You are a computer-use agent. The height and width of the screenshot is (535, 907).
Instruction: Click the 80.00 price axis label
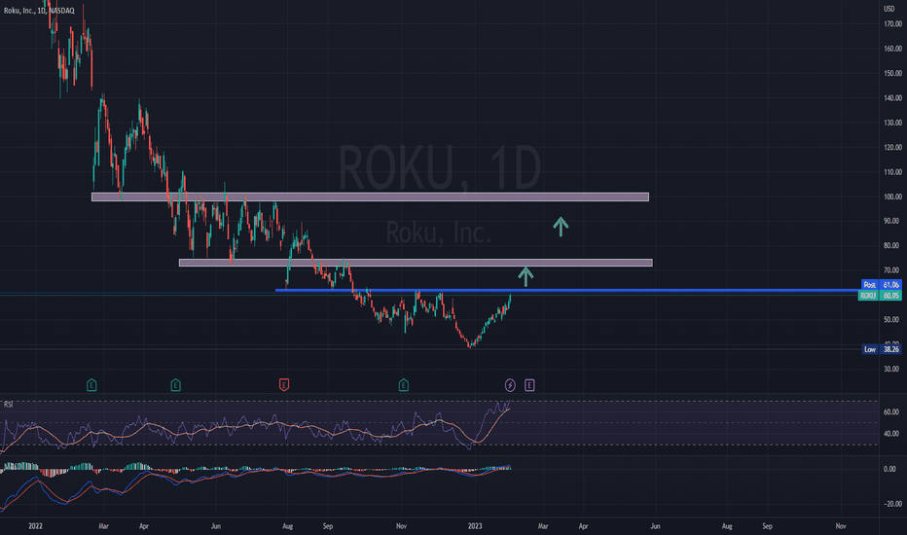(891, 246)
